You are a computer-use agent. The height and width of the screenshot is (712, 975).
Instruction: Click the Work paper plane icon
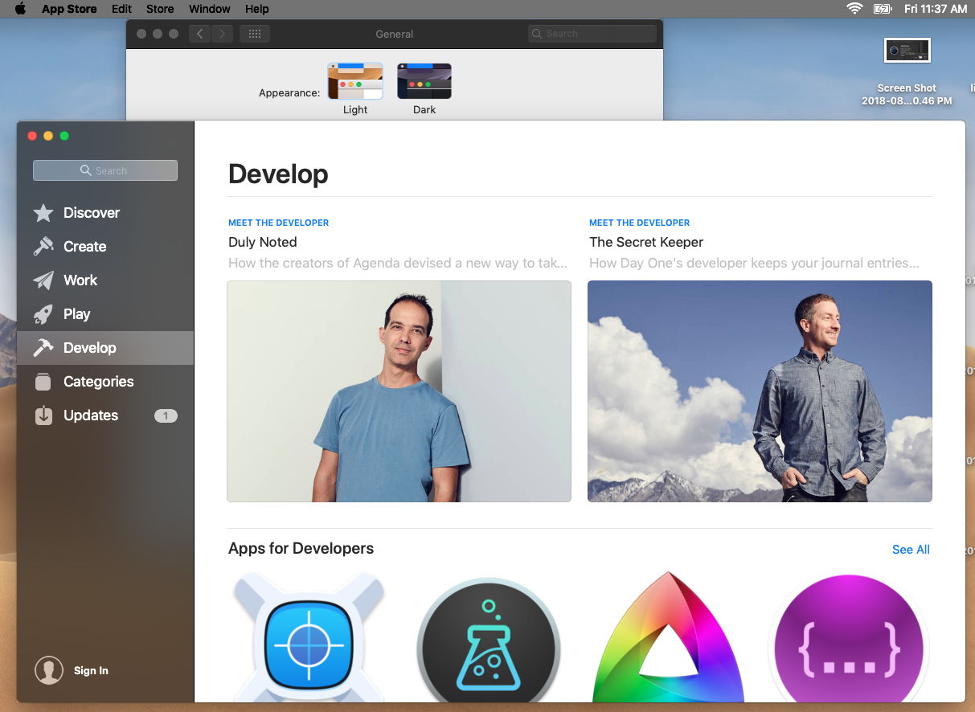point(43,280)
